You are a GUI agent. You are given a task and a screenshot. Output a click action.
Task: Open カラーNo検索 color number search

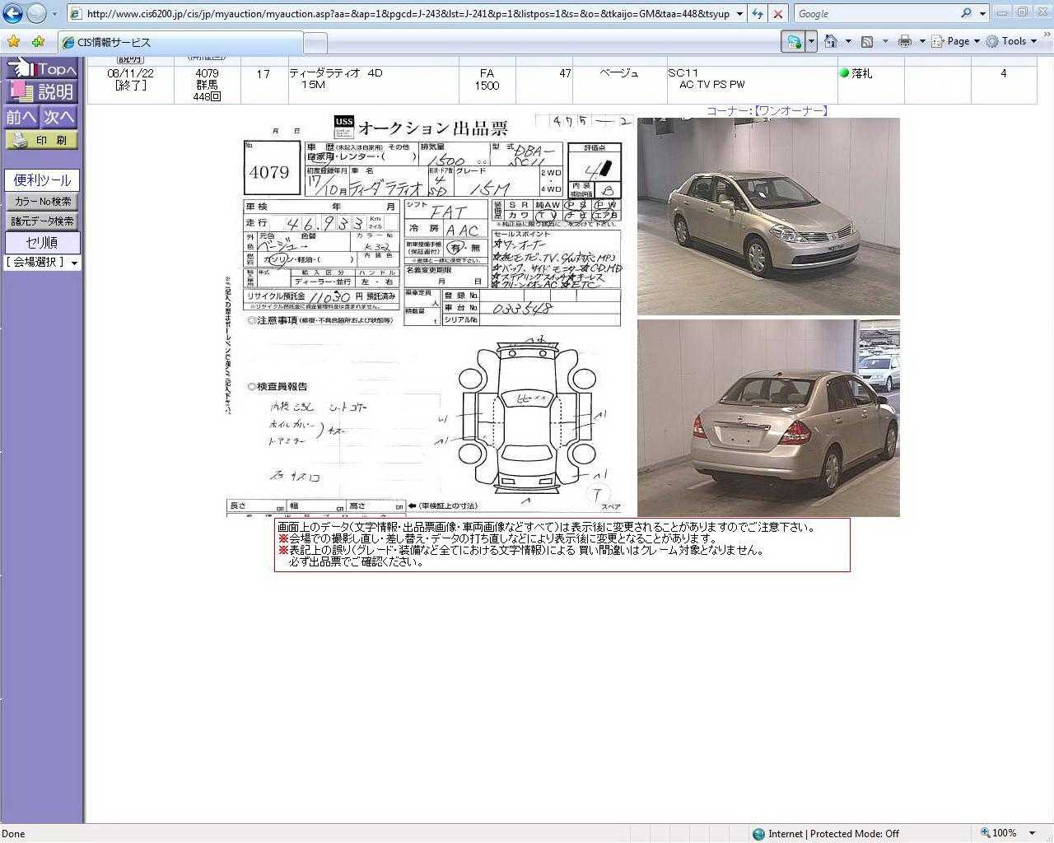click(x=42, y=202)
